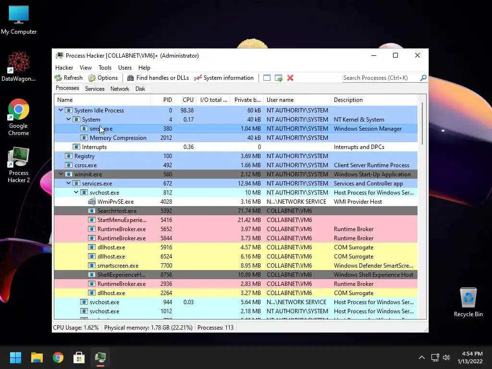Open My Computer desktop icon

pos(19,20)
